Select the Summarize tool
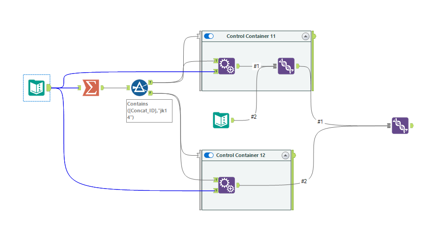 pos(91,88)
